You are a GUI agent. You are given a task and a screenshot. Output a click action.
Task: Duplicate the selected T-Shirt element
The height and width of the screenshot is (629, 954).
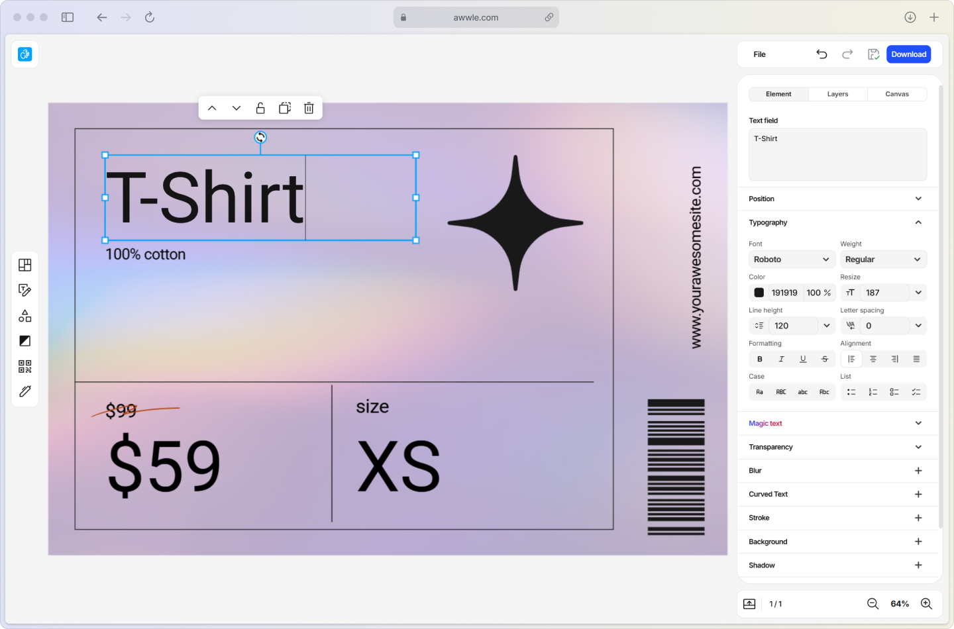click(x=285, y=108)
